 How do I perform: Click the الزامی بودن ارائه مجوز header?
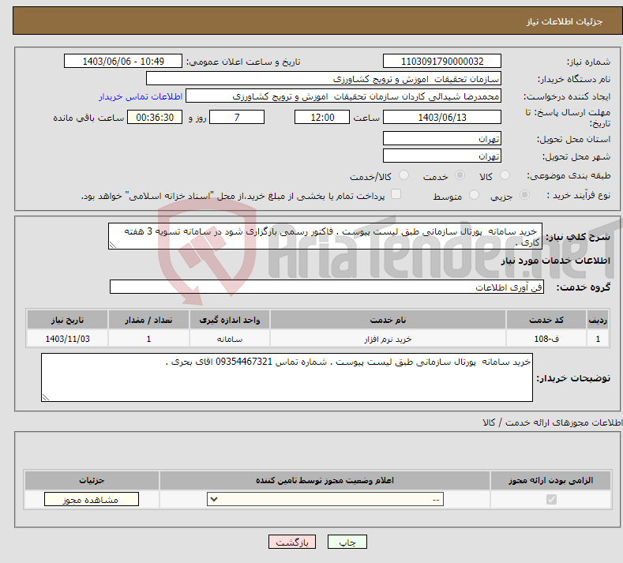pyautogui.click(x=550, y=480)
